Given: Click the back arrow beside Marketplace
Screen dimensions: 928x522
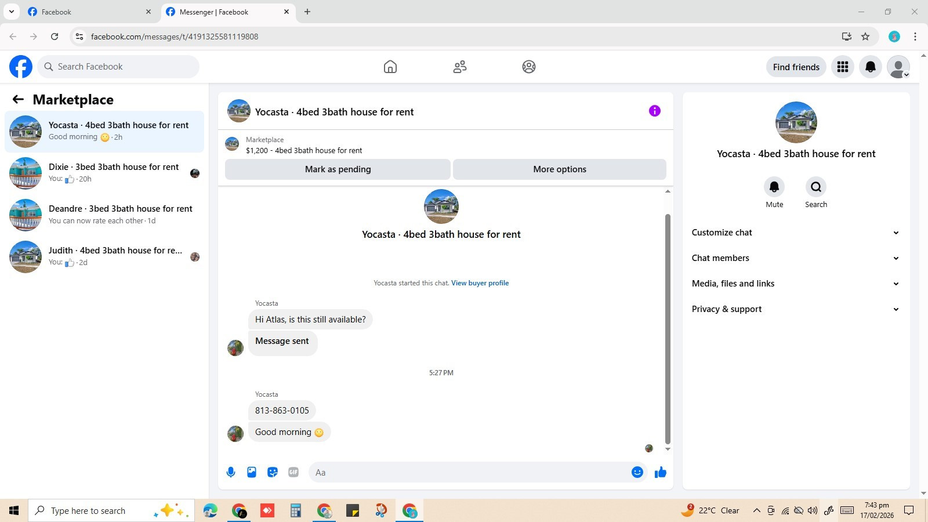Looking at the screenshot, I should tap(18, 99).
